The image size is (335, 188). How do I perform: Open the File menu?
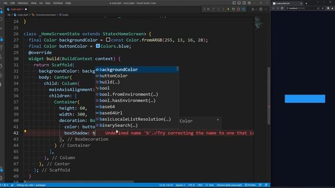(6, 3)
